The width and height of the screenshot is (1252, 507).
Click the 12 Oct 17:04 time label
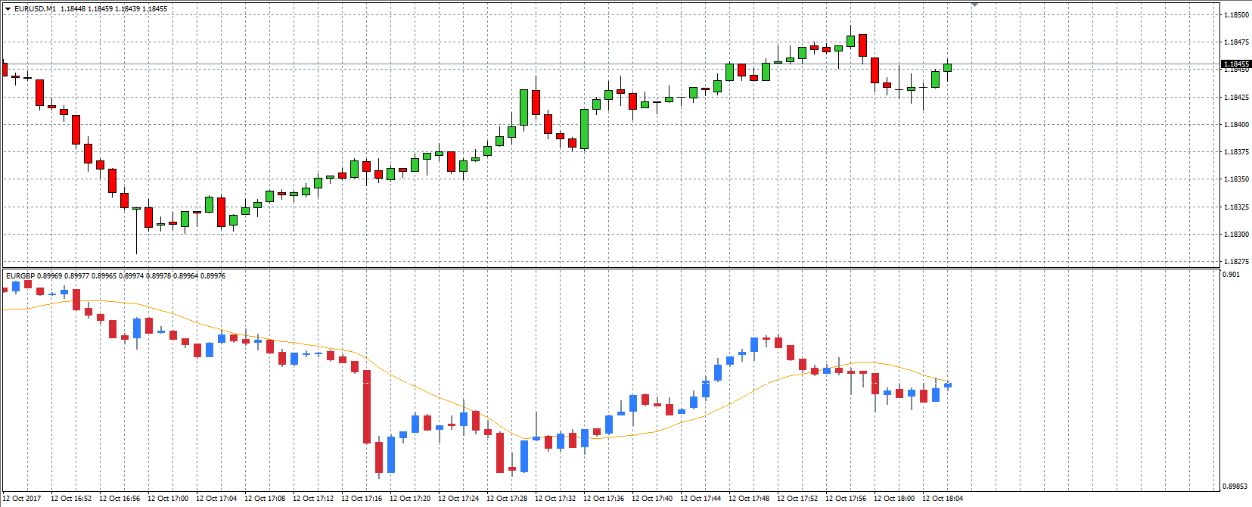click(216, 499)
